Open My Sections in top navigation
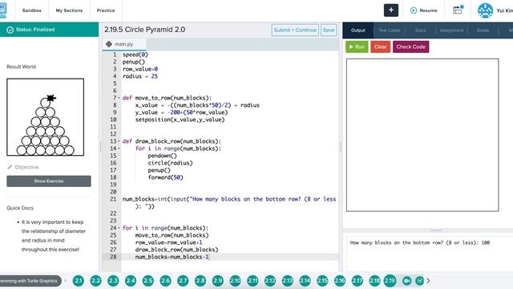513x289 pixels. 69,10
